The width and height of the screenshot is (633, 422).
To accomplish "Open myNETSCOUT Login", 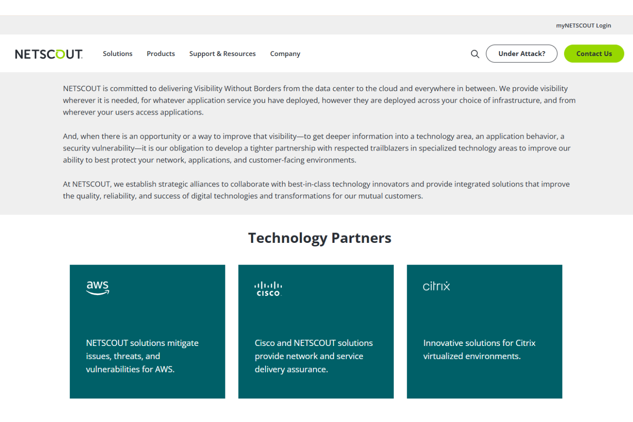I will tap(584, 25).
